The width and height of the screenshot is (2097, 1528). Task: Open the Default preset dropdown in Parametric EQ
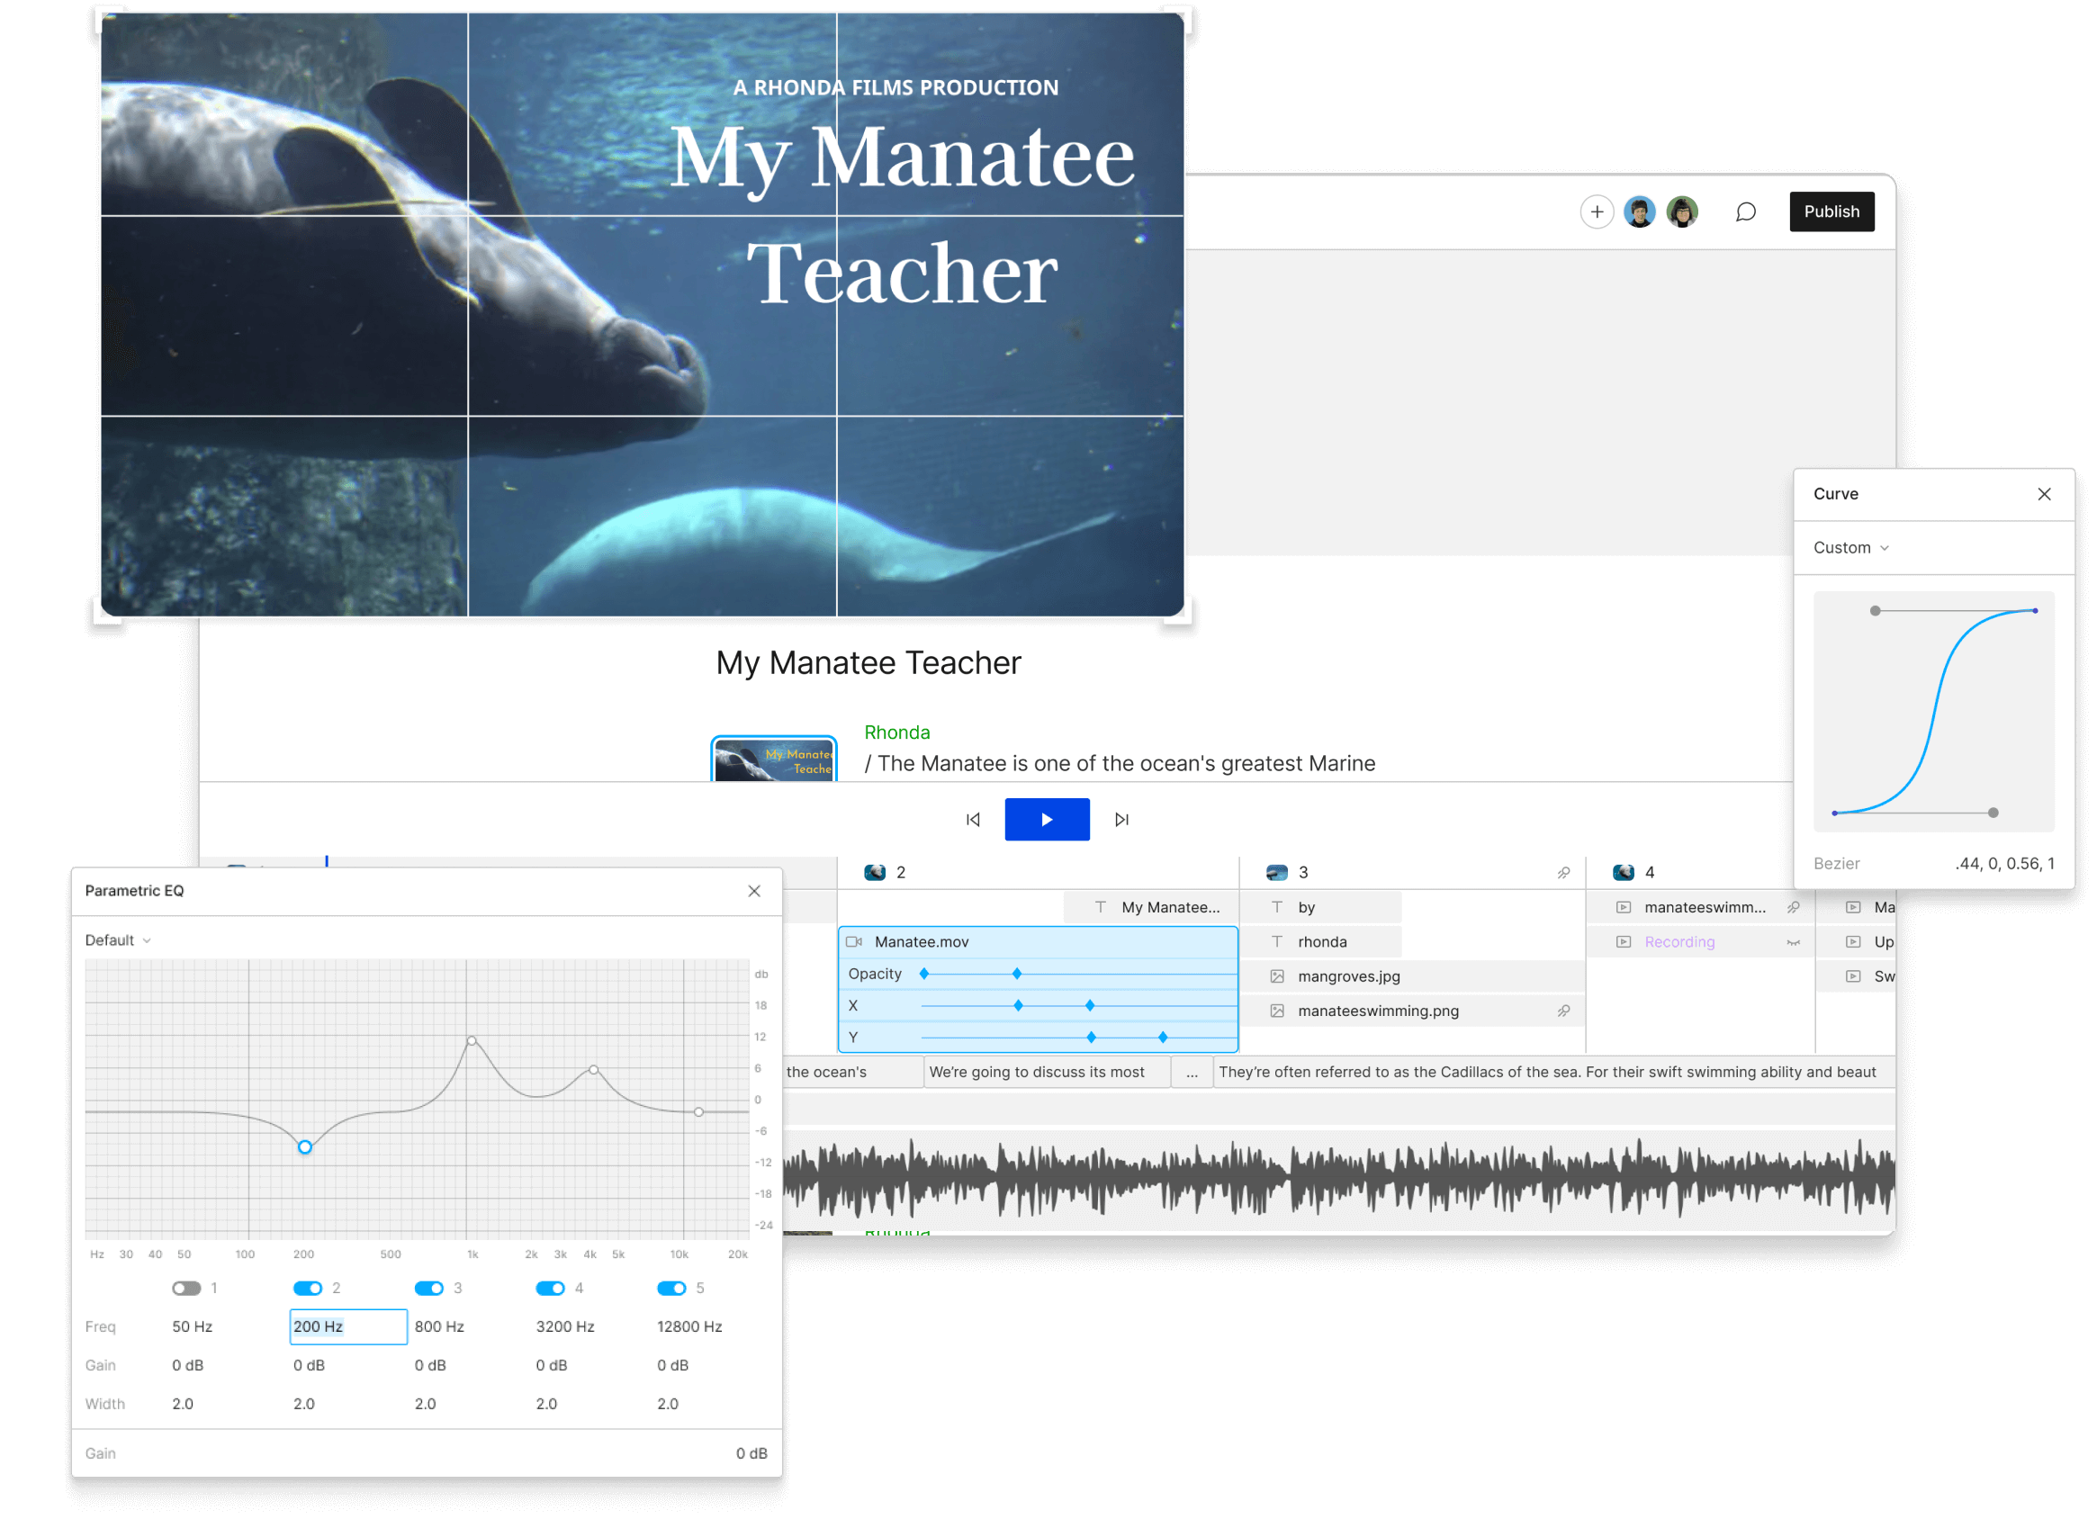(117, 939)
